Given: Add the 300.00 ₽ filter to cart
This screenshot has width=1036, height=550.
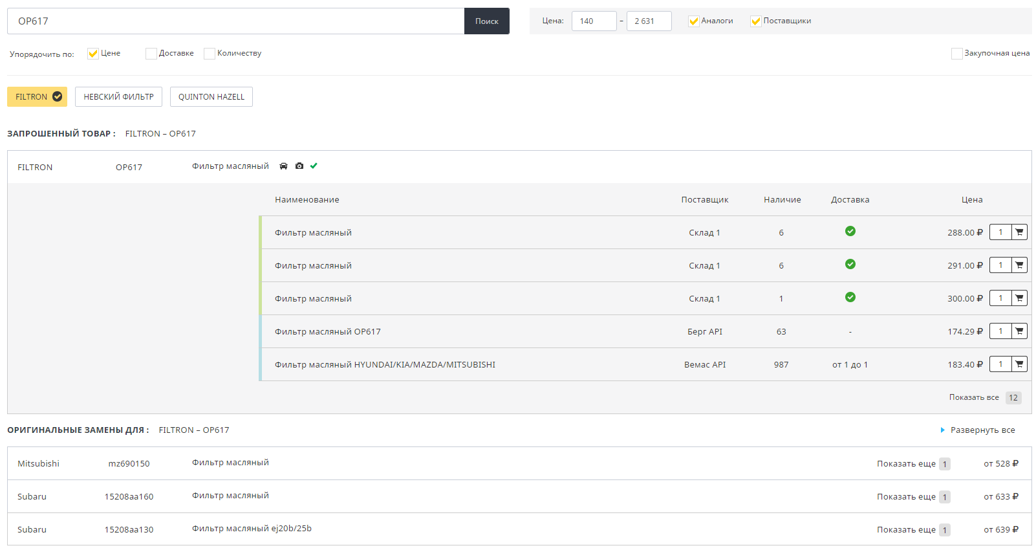Looking at the screenshot, I should pos(1020,298).
